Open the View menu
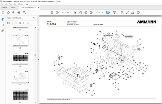The height and width of the screenshot is (104, 162). coord(10,4)
